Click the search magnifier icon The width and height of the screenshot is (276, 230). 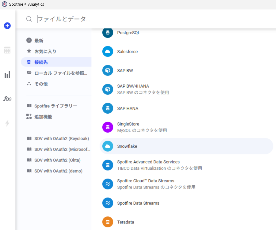coord(29,19)
